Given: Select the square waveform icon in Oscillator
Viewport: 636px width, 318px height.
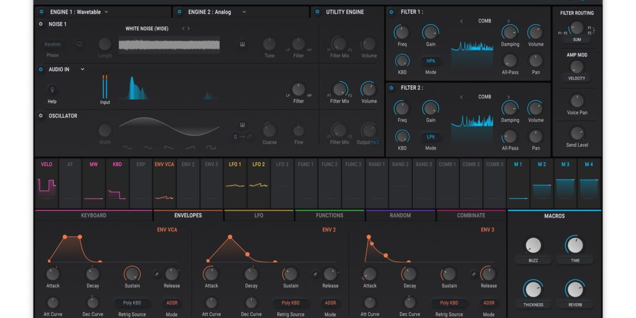Looking at the screenshot, I should tap(211, 148).
